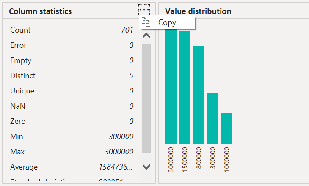Click the Copy icon in popup menu
Image resolution: width=309 pixels, height=186 pixels.
[x=146, y=22]
